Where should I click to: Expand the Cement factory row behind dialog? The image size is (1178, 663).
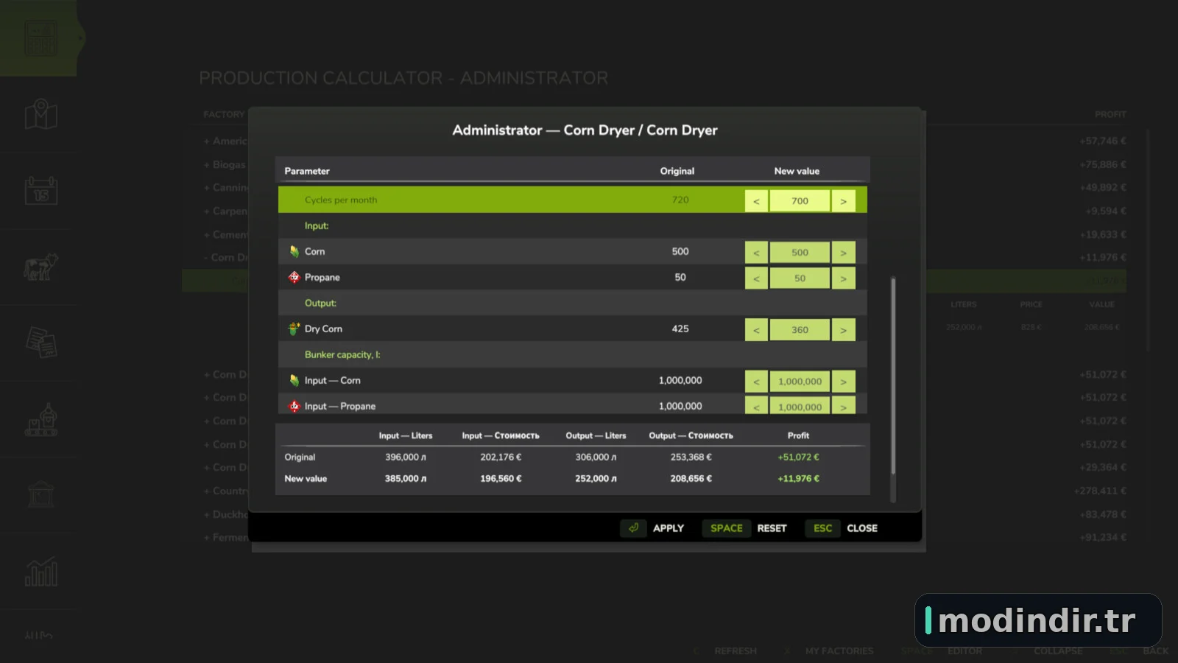click(x=225, y=234)
